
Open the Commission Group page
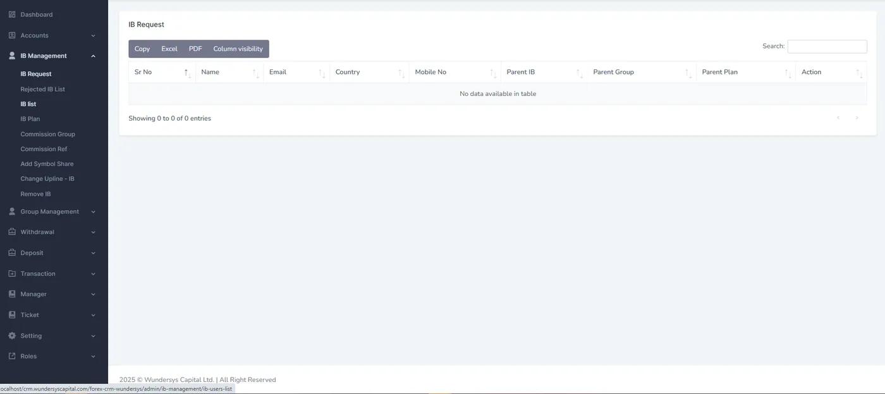[47, 134]
